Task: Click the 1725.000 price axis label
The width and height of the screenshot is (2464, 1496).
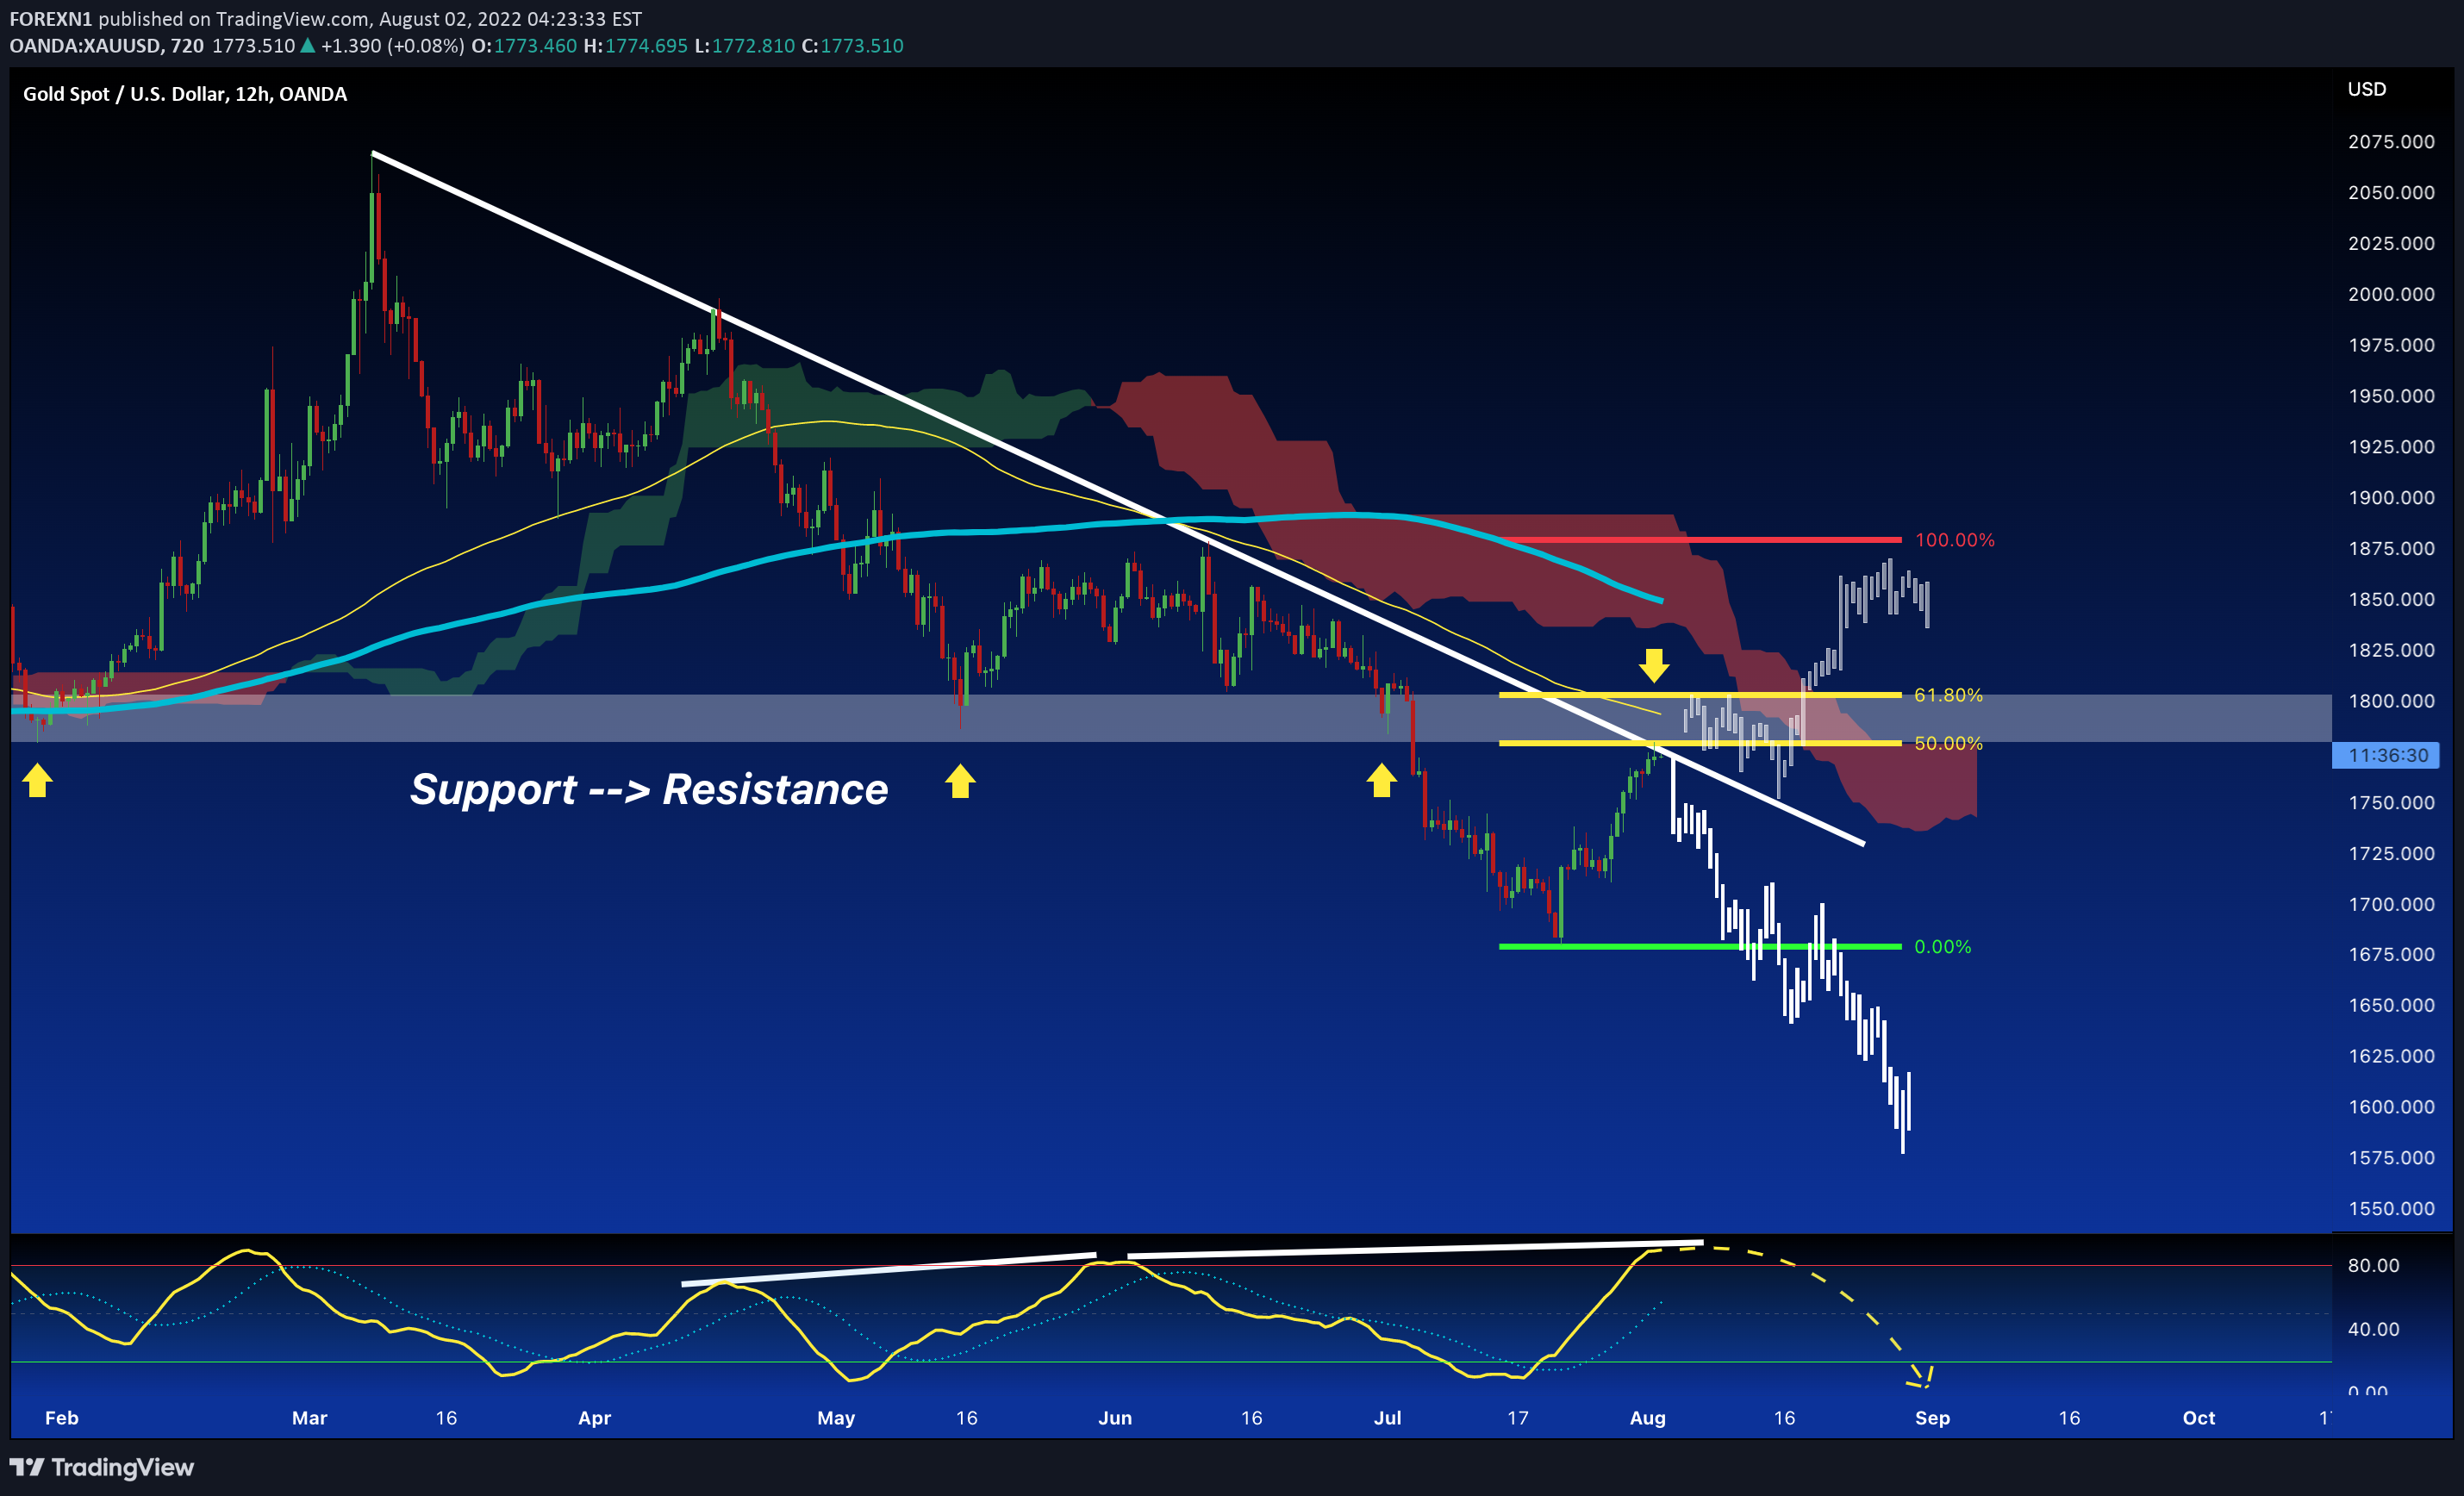Action: point(2391,854)
